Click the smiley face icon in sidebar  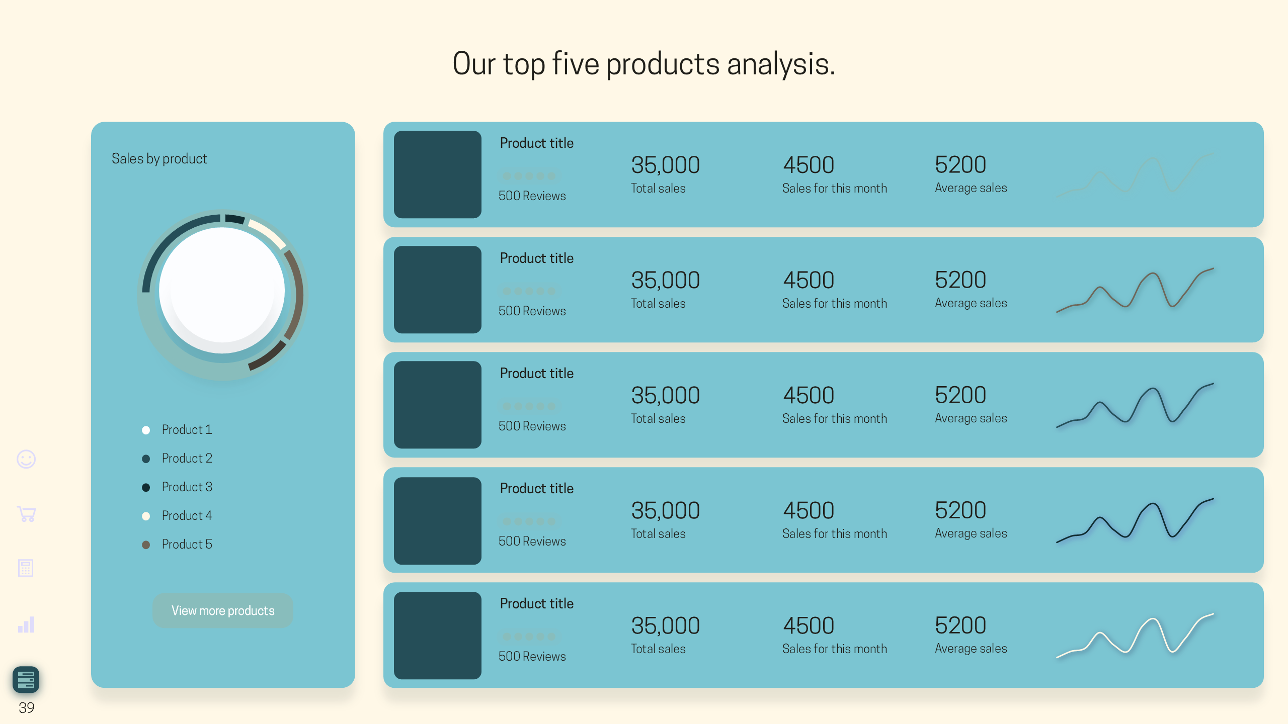[26, 458]
